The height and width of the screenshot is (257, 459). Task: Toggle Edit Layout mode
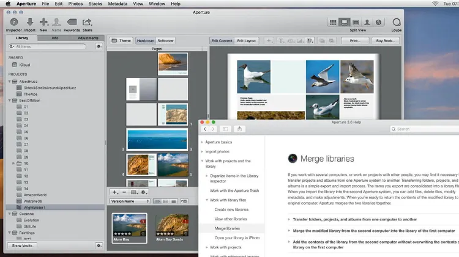247,40
